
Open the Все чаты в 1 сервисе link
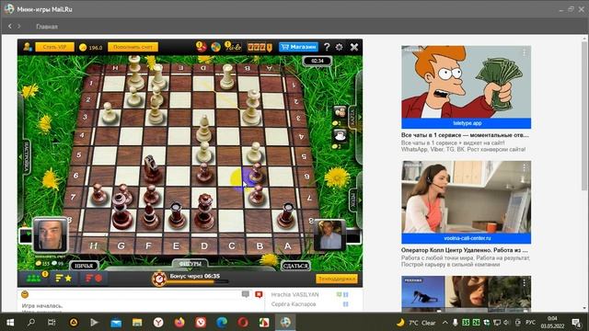pyautogui.click(x=465, y=135)
